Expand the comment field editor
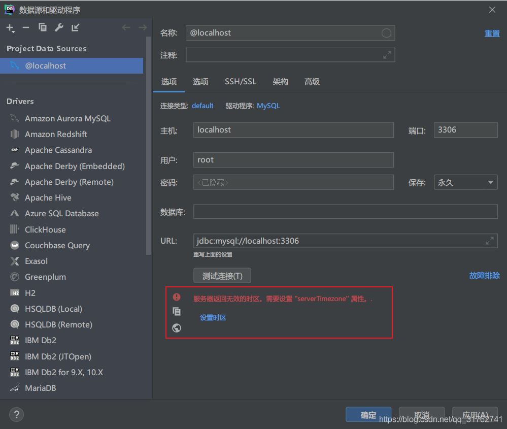 click(387, 55)
